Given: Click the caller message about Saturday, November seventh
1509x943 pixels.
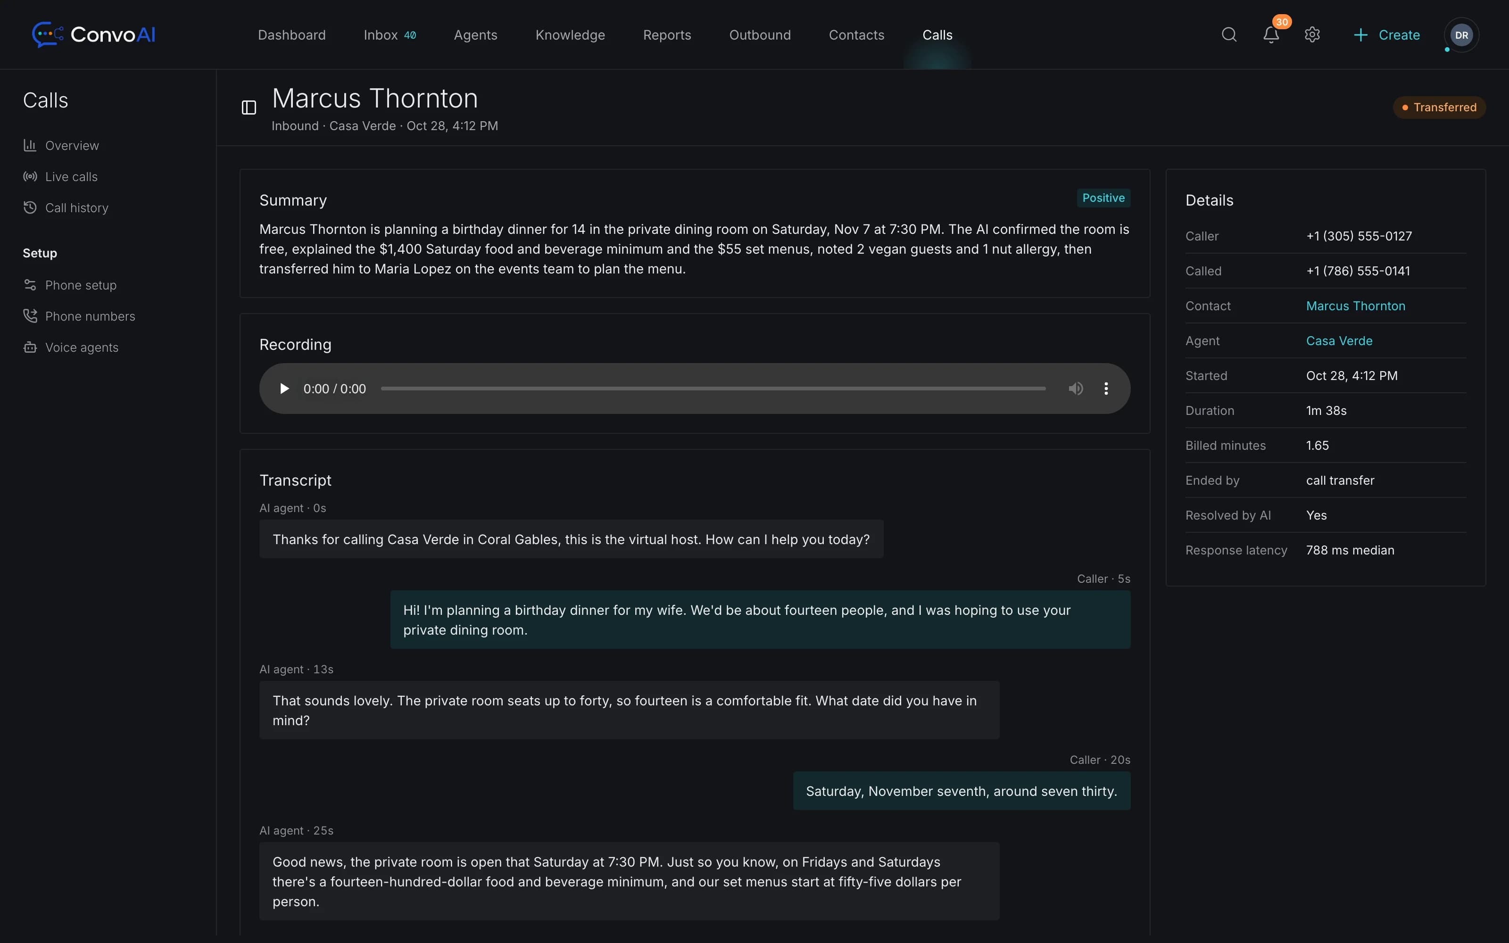Looking at the screenshot, I should click(x=962, y=791).
